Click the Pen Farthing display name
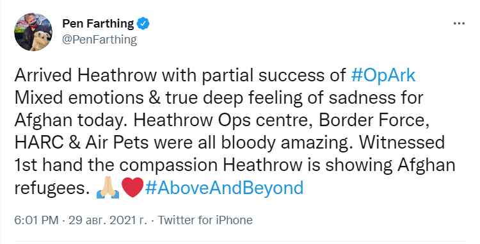480x244 pixels. (x=98, y=24)
